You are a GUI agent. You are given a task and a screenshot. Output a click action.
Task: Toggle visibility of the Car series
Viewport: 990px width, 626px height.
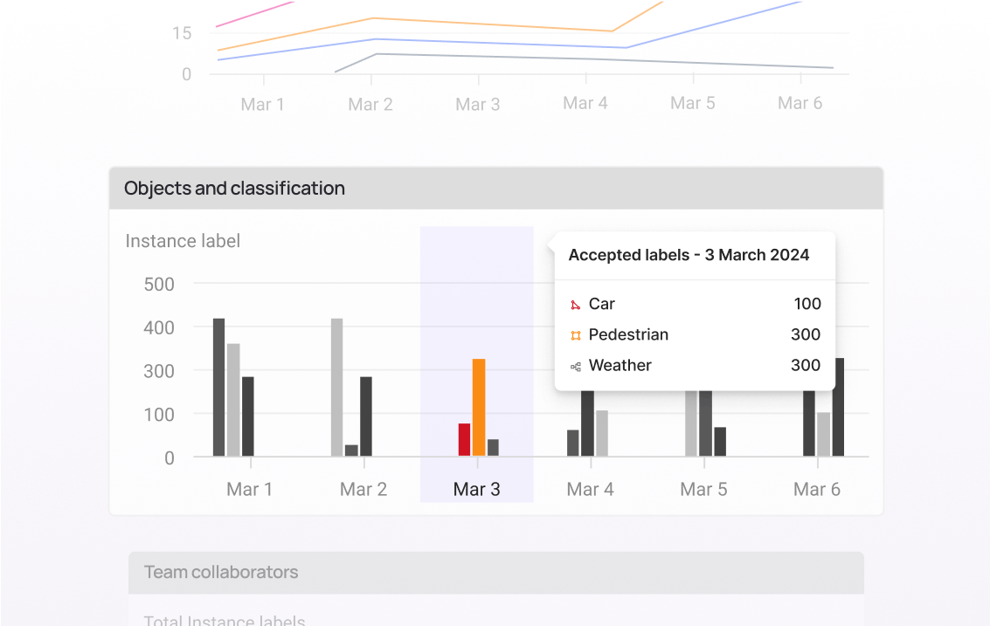[601, 304]
